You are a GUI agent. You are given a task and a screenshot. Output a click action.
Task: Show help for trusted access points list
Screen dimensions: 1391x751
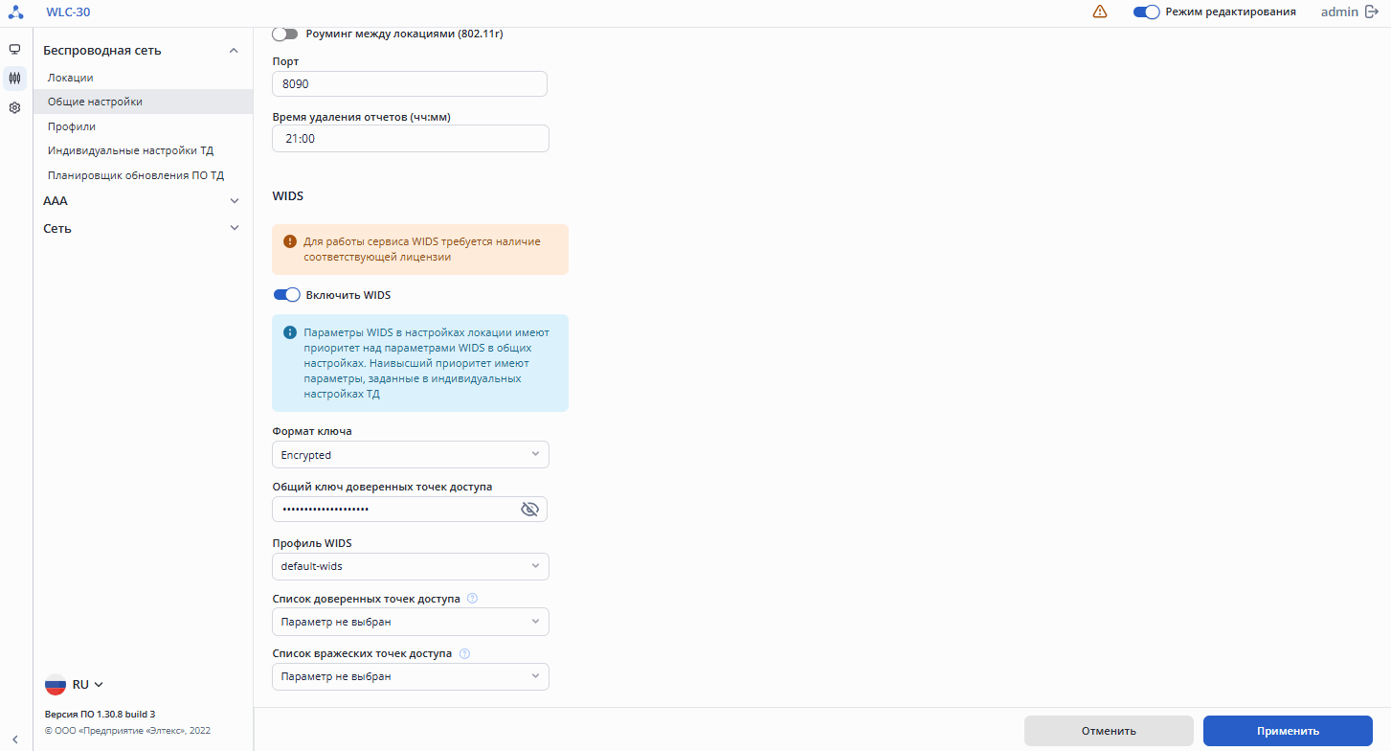[x=472, y=599]
